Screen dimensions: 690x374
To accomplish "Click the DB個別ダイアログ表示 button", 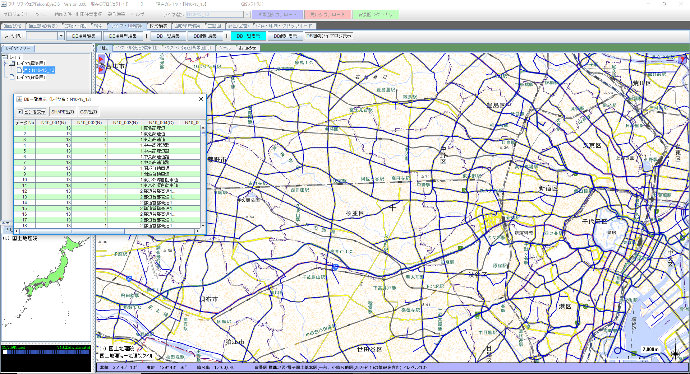I will click(329, 36).
